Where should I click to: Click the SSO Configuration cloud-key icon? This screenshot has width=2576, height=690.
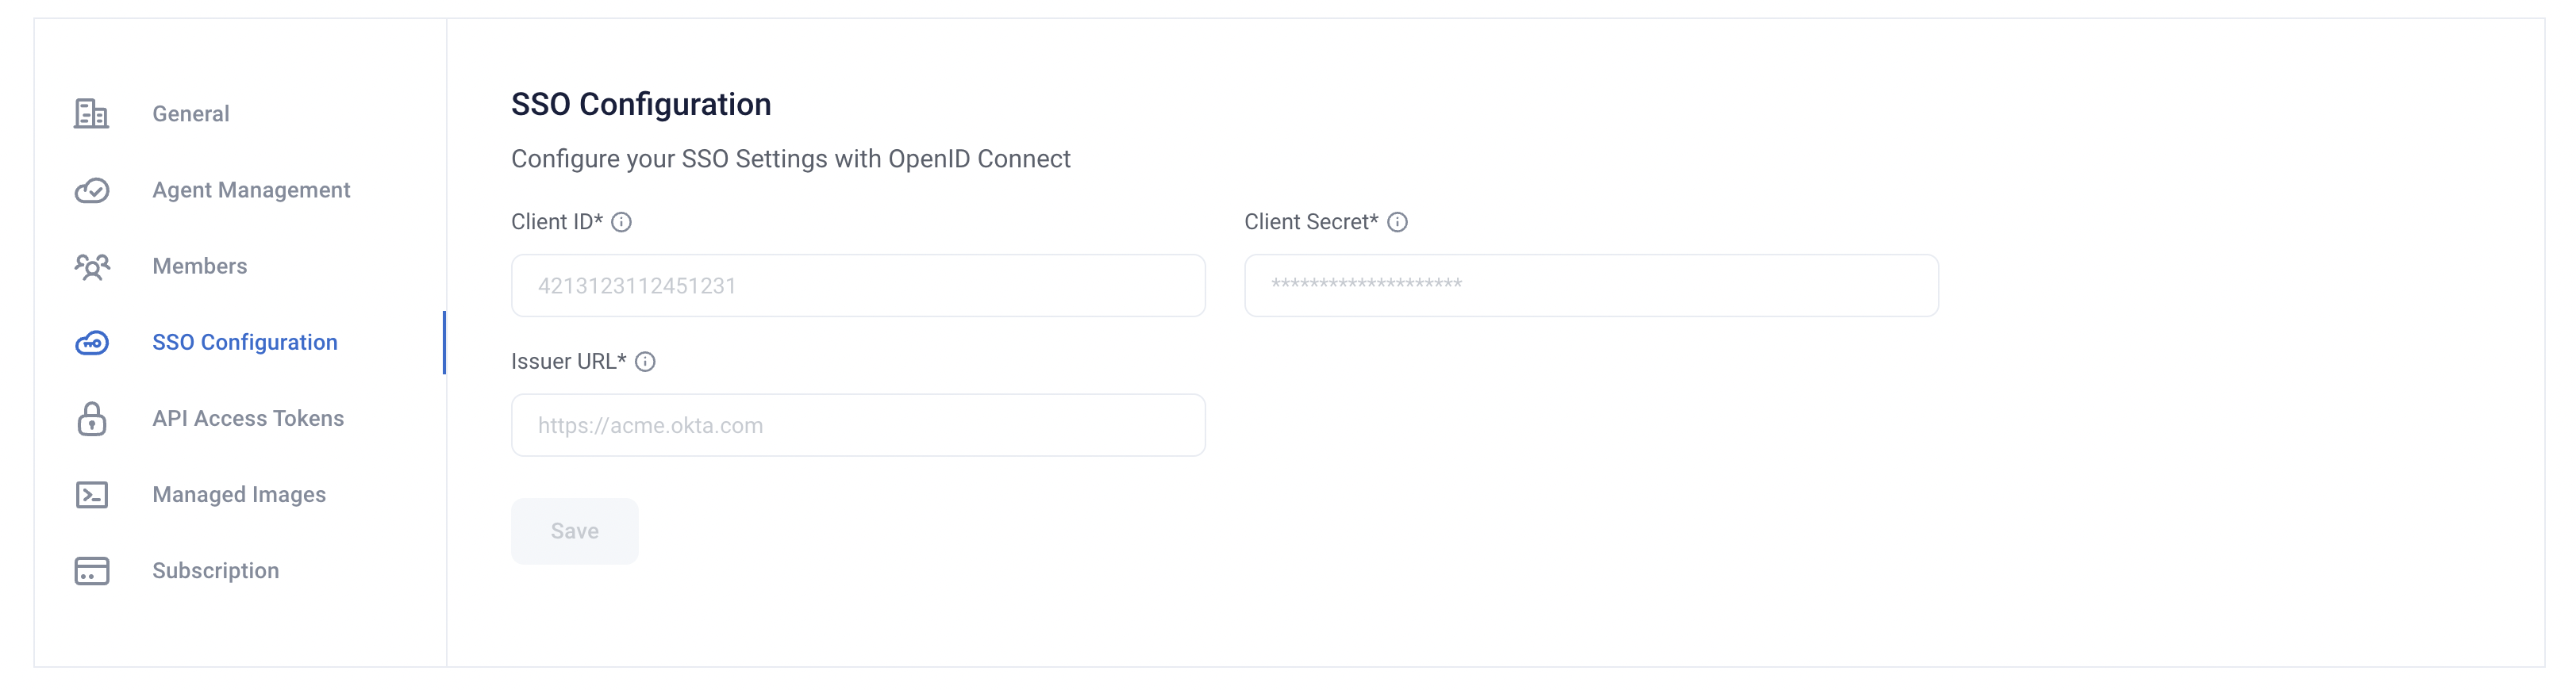point(92,343)
